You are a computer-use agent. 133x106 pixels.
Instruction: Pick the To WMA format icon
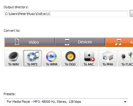(x=51, y=58)
